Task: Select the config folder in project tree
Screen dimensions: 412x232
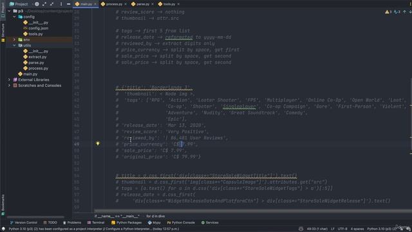Action: click(28, 17)
